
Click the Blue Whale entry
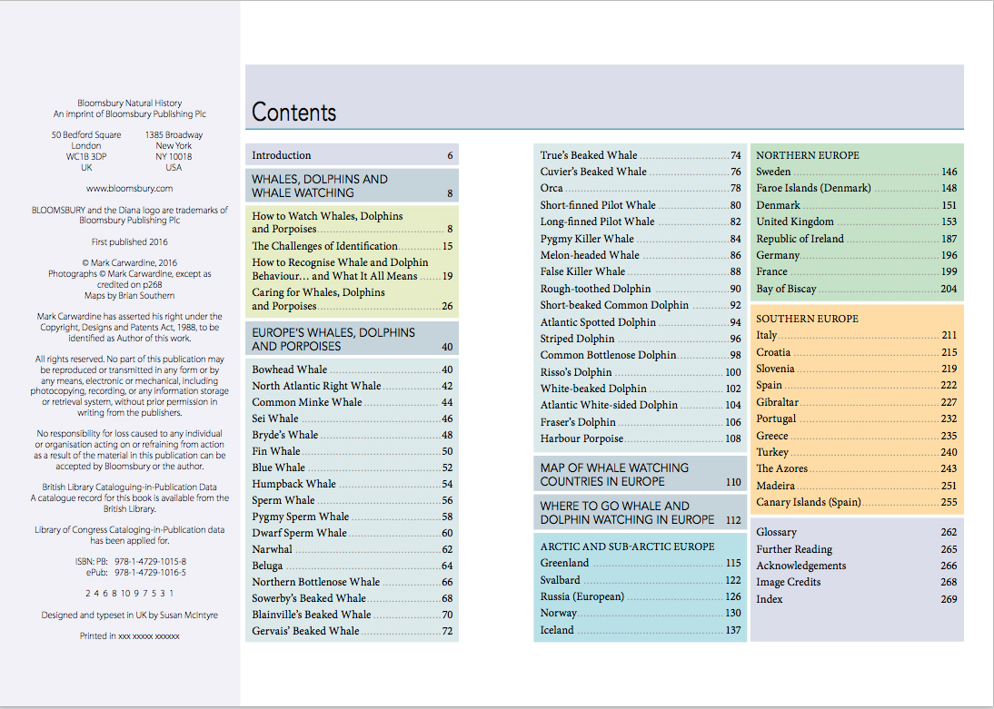coord(352,468)
